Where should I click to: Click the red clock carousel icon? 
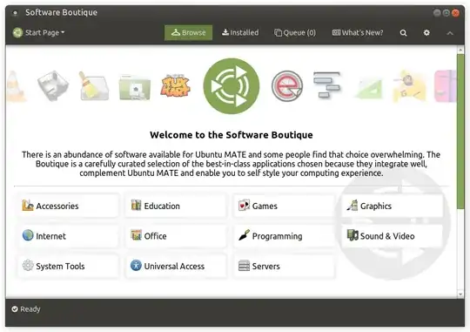point(287,86)
